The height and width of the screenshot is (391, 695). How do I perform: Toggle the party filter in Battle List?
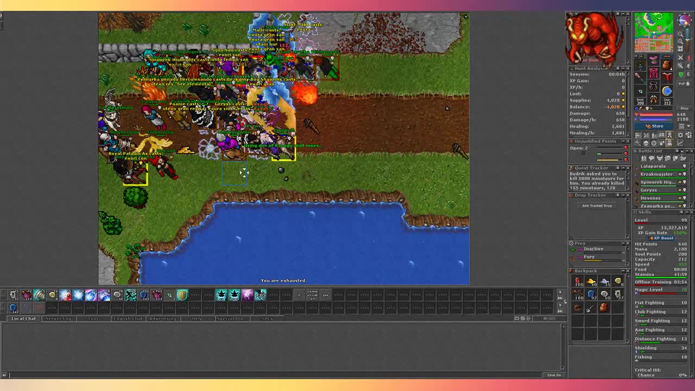point(675,158)
